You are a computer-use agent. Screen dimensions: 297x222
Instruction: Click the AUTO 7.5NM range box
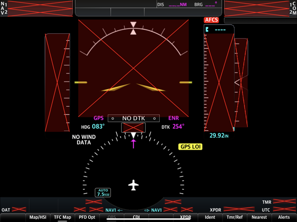point(103,193)
